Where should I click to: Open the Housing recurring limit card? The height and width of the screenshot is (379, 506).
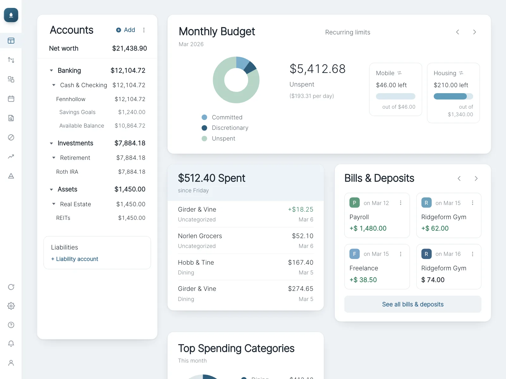point(453,93)
